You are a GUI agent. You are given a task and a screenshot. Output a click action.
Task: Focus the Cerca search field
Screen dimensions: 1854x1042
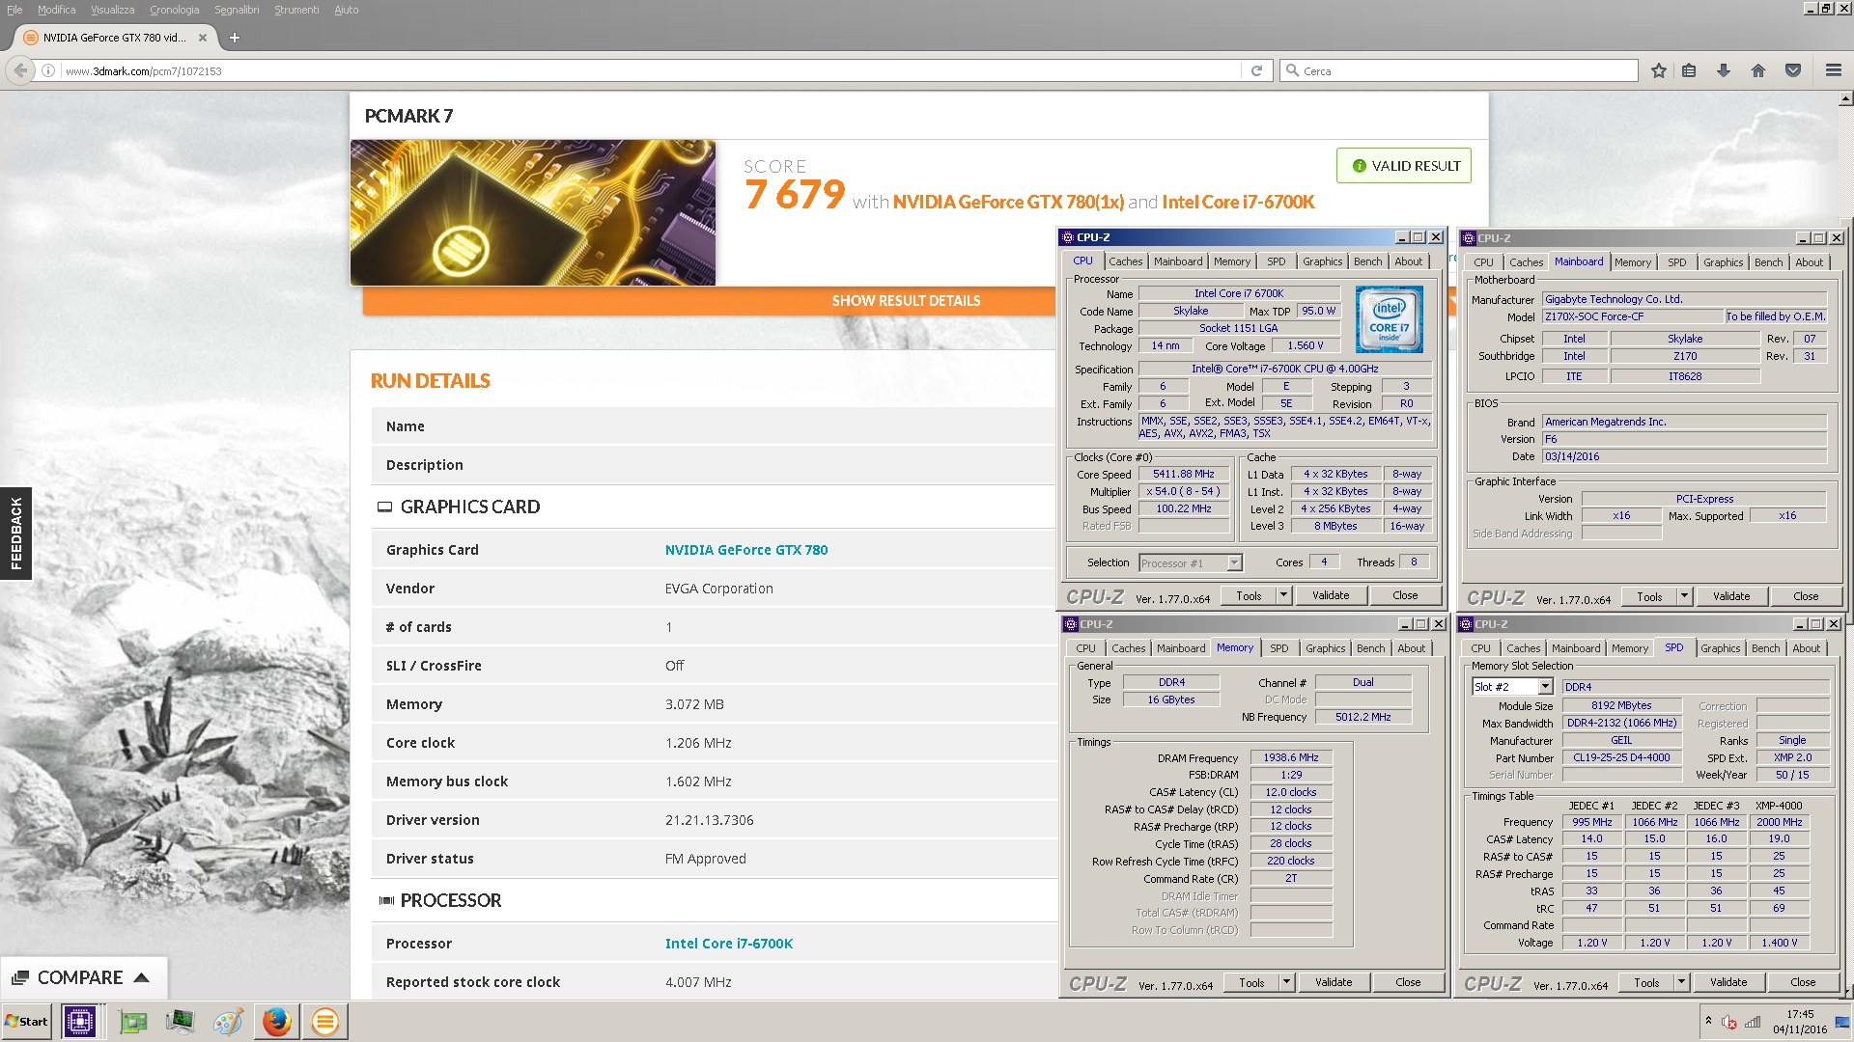[1458, 70]
